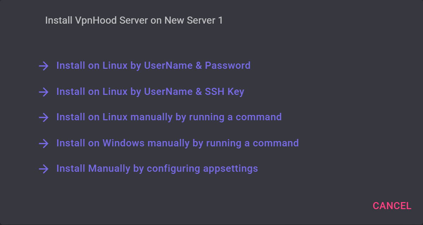Image resolution: width=423 pixels, height=225 pixels.
Task: Select Install on Windows manually by running a command
Action: click(x=177, y=143)
